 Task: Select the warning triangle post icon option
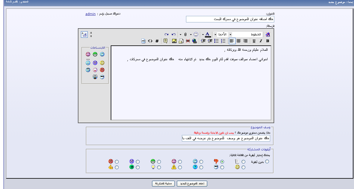click(180, 167)
